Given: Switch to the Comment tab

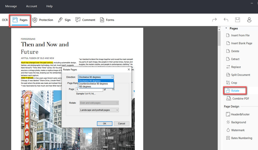Looking at the screenshot, I should click(x=85, y=20).
